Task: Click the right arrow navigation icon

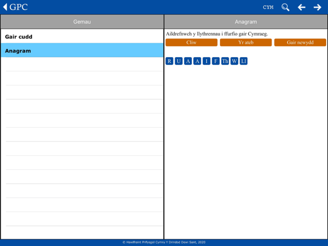Action: (x=317, y=7)
